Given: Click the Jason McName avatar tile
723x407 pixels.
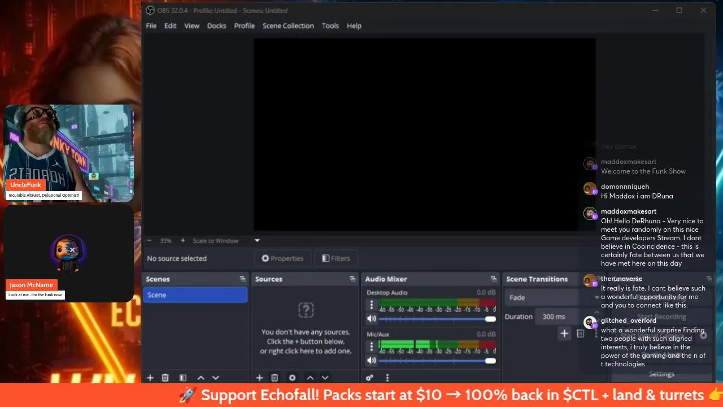Looking at the screenshot, I should tap(69, 253).
